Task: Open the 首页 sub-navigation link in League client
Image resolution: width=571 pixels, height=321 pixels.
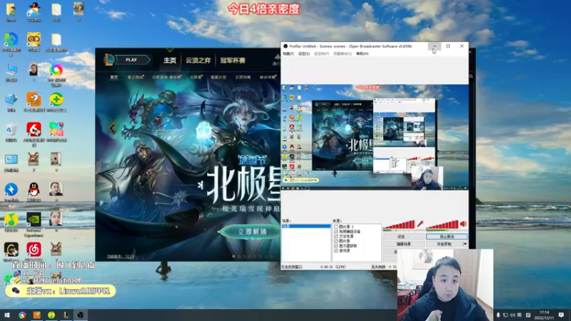Action: click(114, 77)
